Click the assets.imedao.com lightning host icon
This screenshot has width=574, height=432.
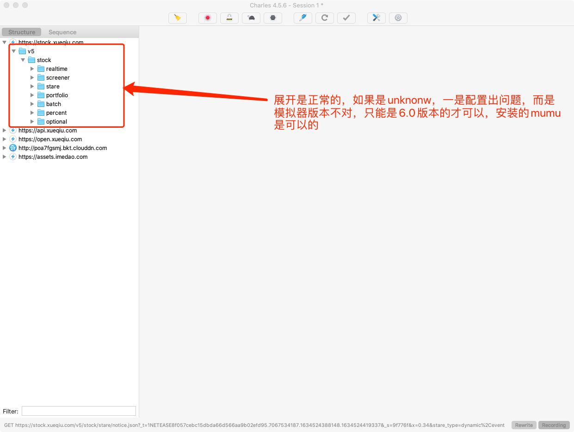point(13,157)
